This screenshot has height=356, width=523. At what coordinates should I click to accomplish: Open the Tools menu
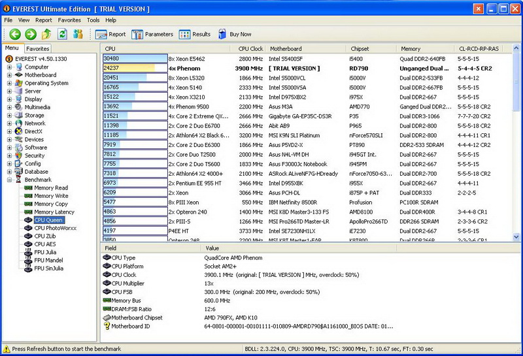pos(93,20)
